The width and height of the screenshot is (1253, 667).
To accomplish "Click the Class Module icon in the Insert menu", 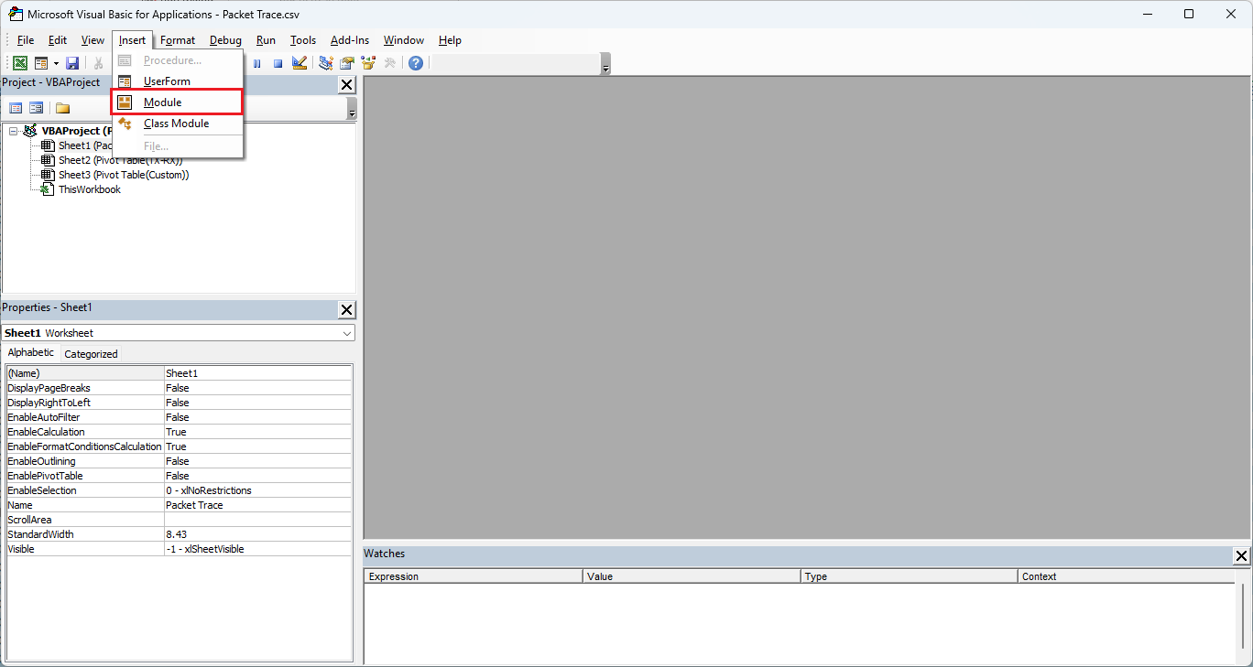I will (x=125, y=124).
